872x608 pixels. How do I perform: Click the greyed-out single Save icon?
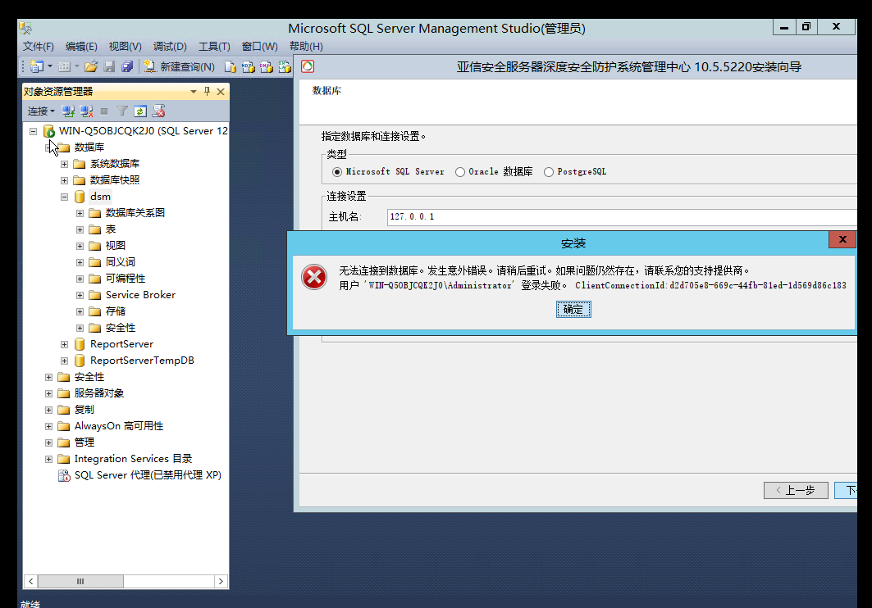pyautogui.click(x=109, y=66)
